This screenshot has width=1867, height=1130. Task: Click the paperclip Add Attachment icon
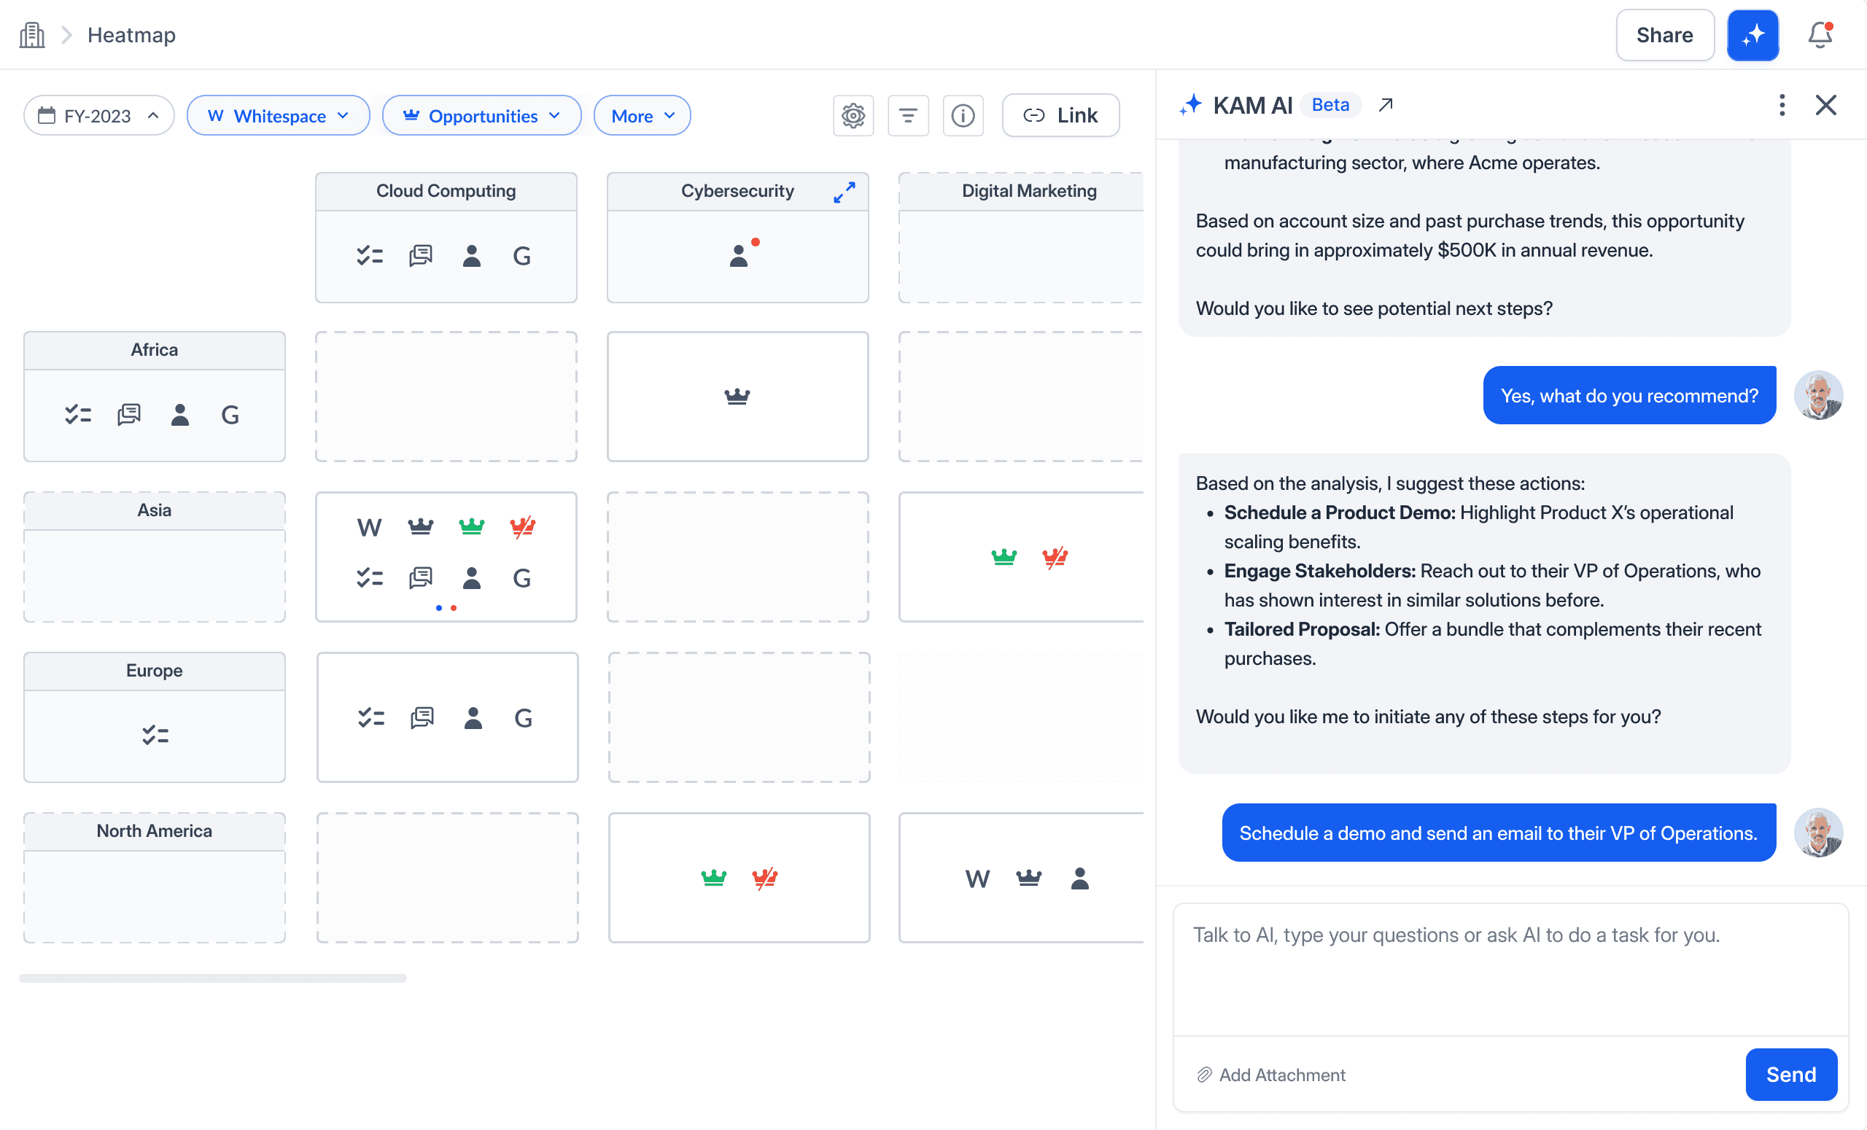pyautogui.click(x=1204, y=1075)
